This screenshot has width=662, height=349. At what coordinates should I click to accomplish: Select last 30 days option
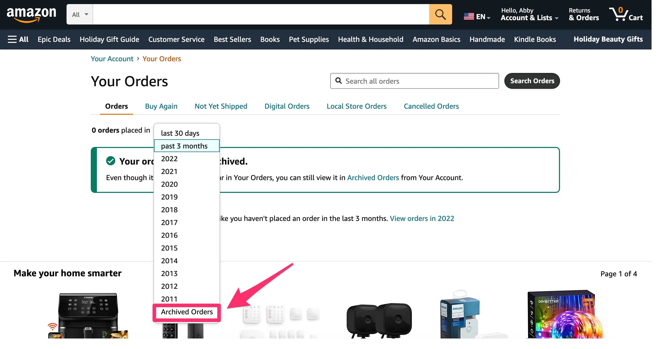pos(180,133)
